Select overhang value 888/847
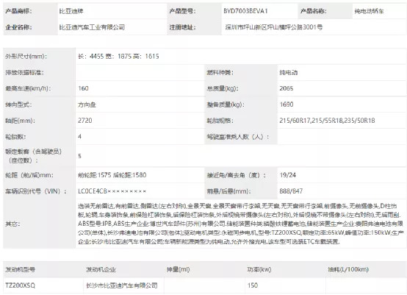 tap(291, 191)
